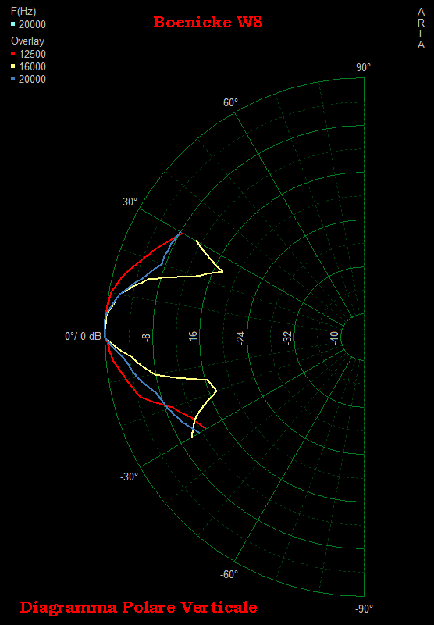Image resolution: width=434 pixels, height=625 pixels.
Task: Click the -40 dB ring label
Action: 335,338
